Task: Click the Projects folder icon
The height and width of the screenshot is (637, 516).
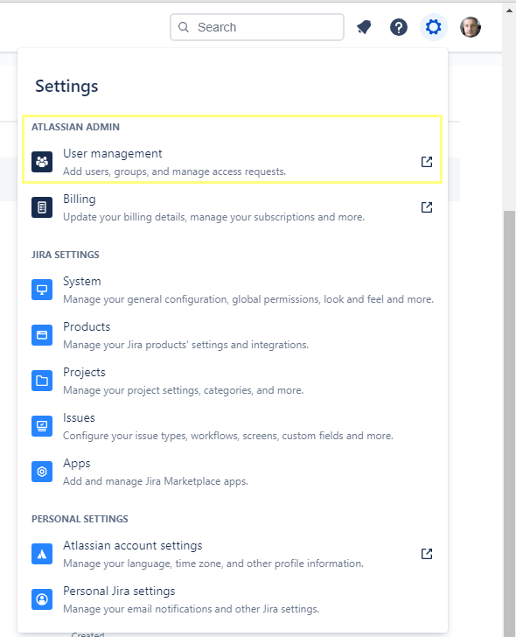Action: [42, 381]
